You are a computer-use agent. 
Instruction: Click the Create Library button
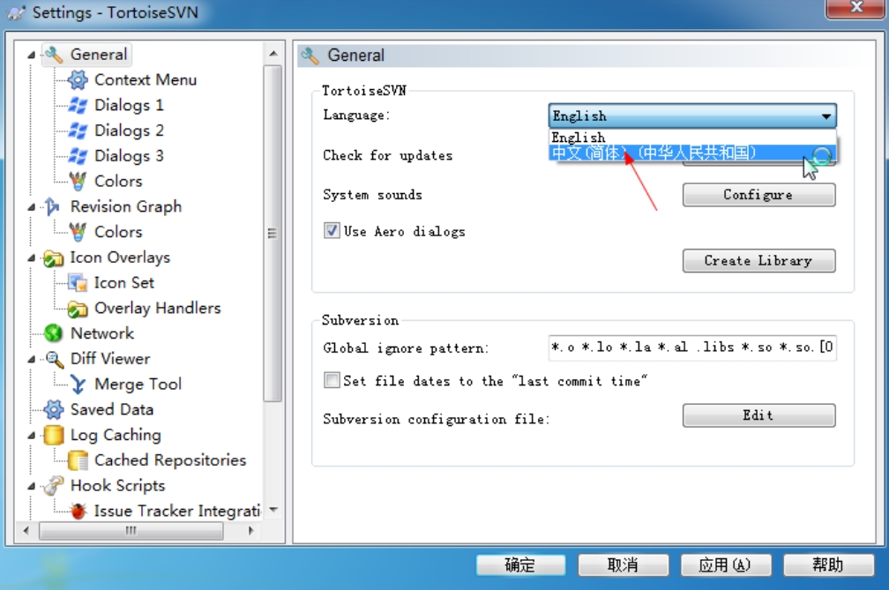[758, 261]
